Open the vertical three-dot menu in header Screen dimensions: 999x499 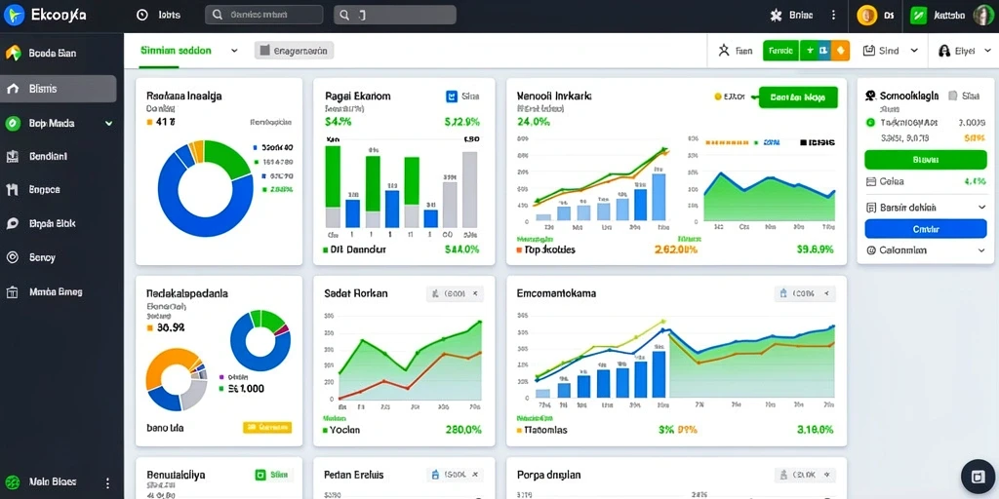[833, 16]
